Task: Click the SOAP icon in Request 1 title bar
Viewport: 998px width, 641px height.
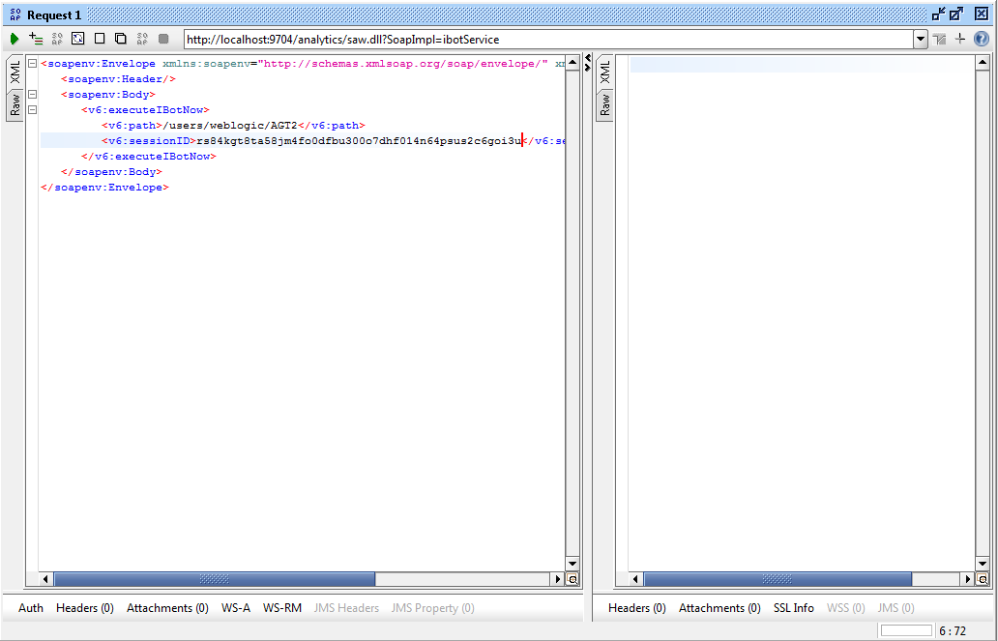Action: pyautogui.click(x=15, y=15)
